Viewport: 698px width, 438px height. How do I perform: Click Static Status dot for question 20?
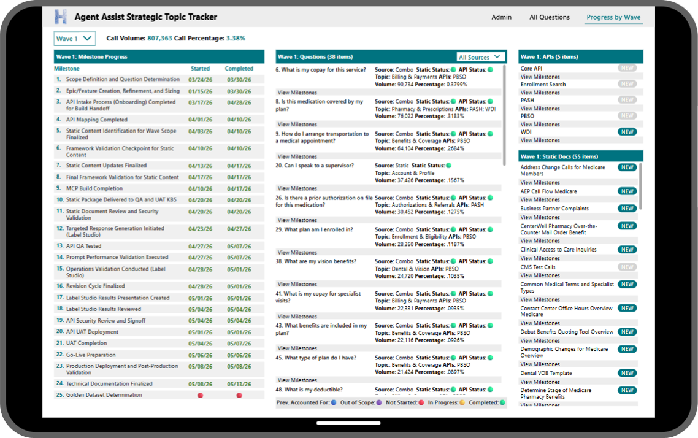pyautogui.click(x=449, y=166)
